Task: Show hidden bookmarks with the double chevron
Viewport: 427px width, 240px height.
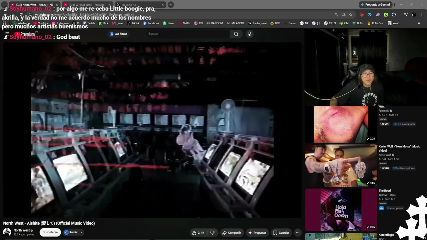Action: (419, 23)
